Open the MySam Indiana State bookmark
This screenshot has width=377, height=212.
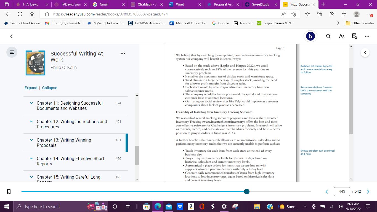tap(105, 23)
